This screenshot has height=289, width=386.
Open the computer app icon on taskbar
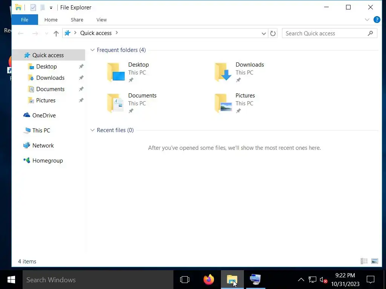pos(255,280)
